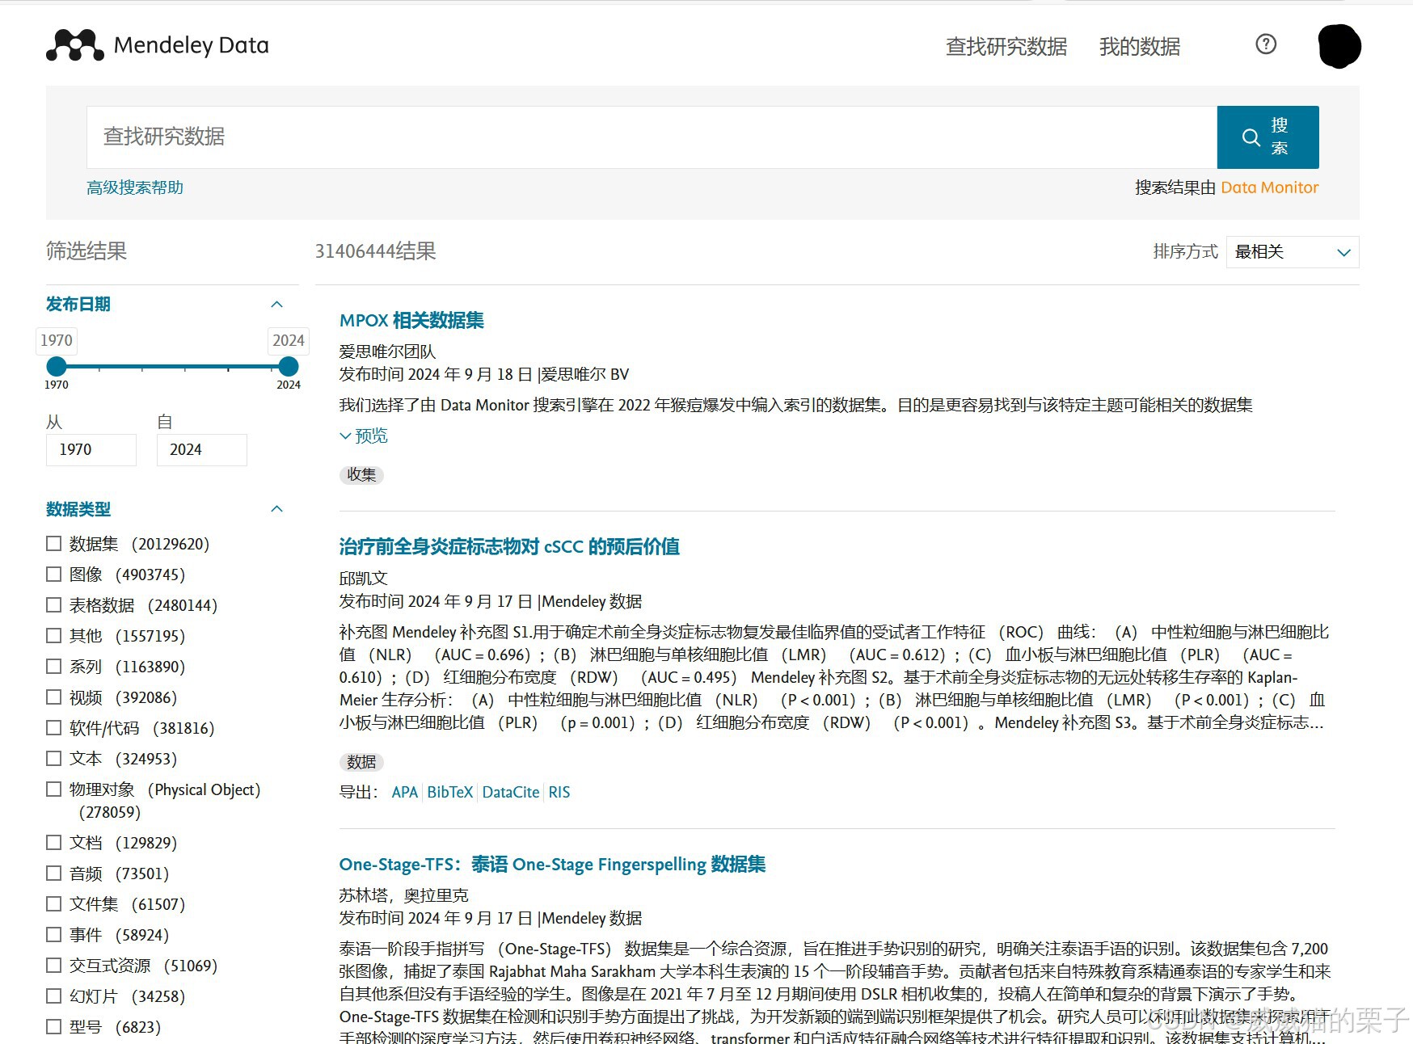Select the 文件集 (61507) checkbox

pyautogui.click(x=54, y=904)
